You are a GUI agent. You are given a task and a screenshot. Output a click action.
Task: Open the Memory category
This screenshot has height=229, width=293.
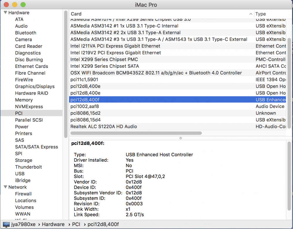24,100
